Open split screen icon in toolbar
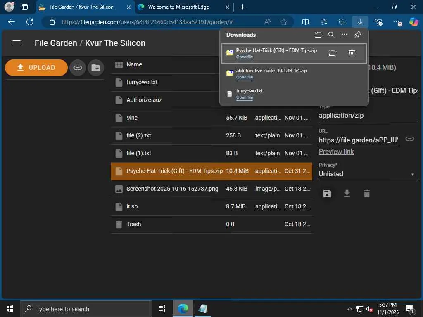 [x=305, y=22]
